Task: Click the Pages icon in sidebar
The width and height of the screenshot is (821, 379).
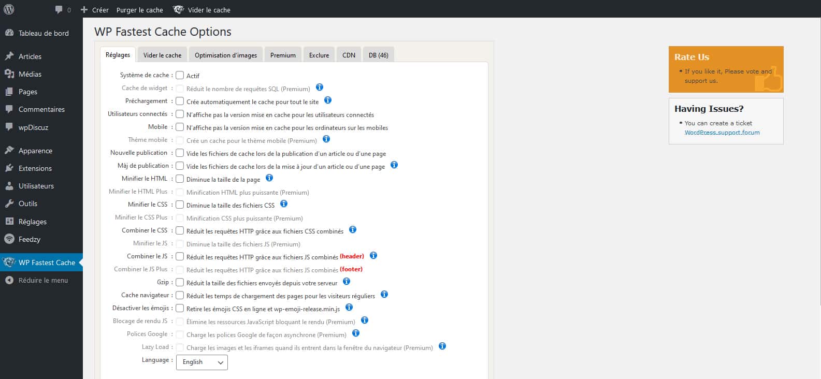Action: tap(9, 92)
